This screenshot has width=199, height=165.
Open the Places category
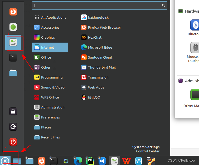click(x=50, y=127)
